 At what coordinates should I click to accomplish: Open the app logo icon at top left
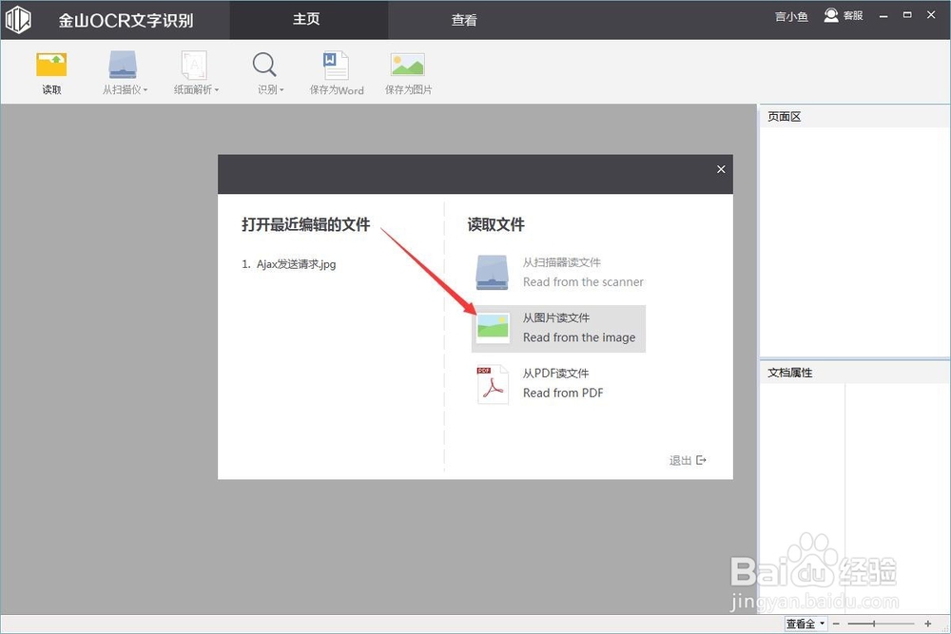[18, 19]
